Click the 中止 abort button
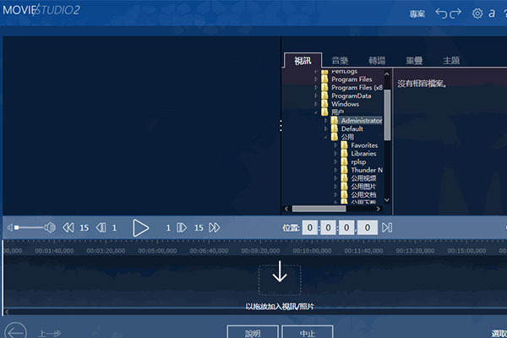 click(x=308, y=332)
